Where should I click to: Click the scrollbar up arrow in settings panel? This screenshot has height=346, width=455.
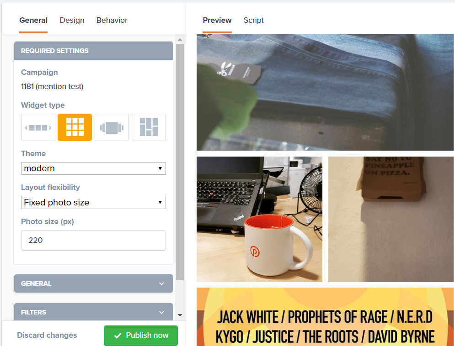180,39
